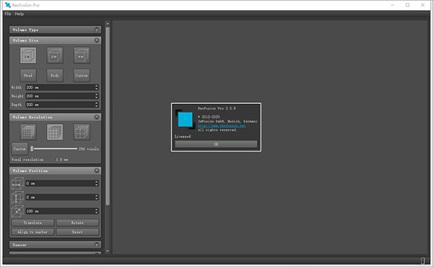Minimize the RecFusion Pro window
This screenshot has width=433, height=267.
[393, 5]
